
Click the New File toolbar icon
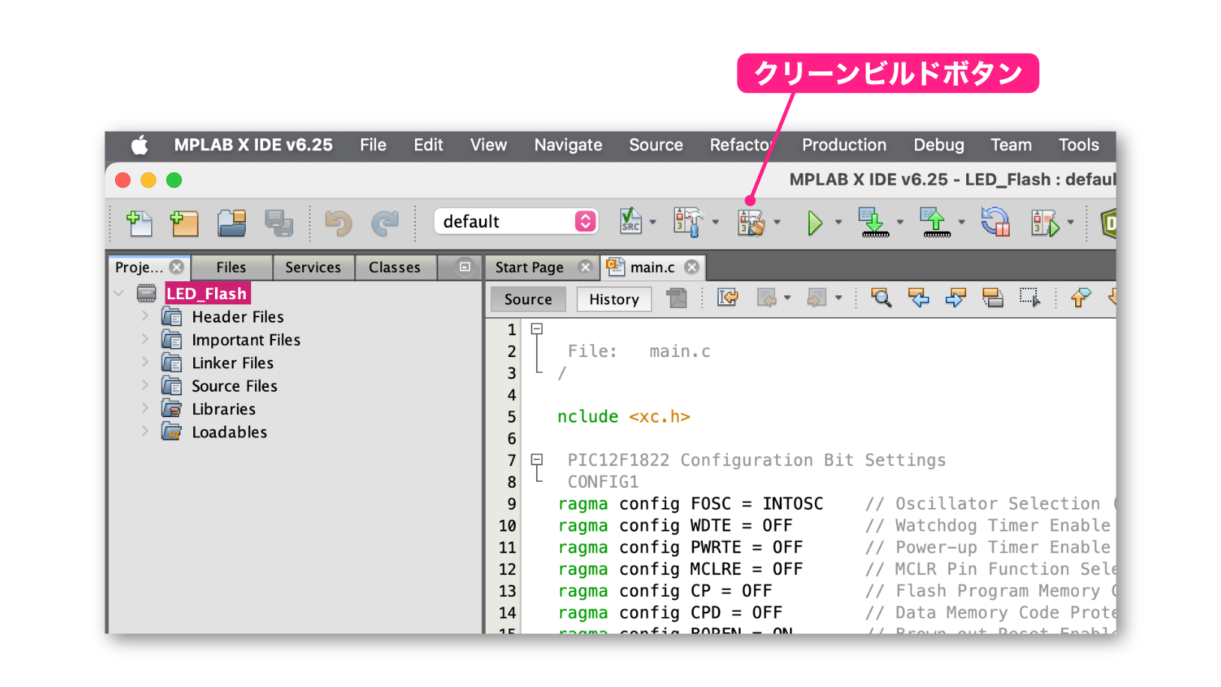point(139,222)
